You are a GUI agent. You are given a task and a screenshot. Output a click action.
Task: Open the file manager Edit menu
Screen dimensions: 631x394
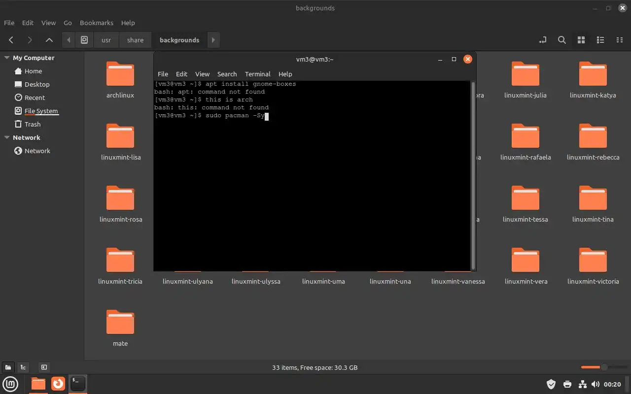point(28,23)
